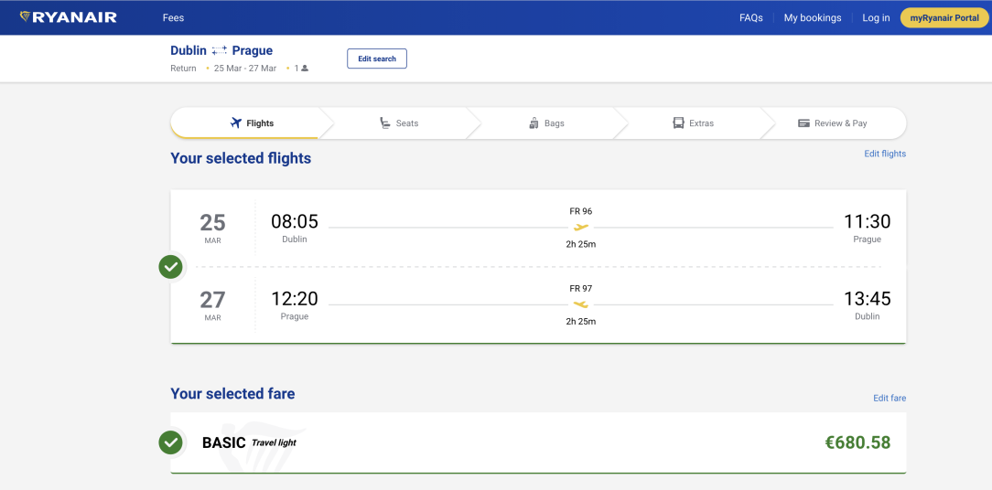Screen dimensions: 992x490
Task: Click the green checkmark beside BASIC fare
Action: pos(170,442)
